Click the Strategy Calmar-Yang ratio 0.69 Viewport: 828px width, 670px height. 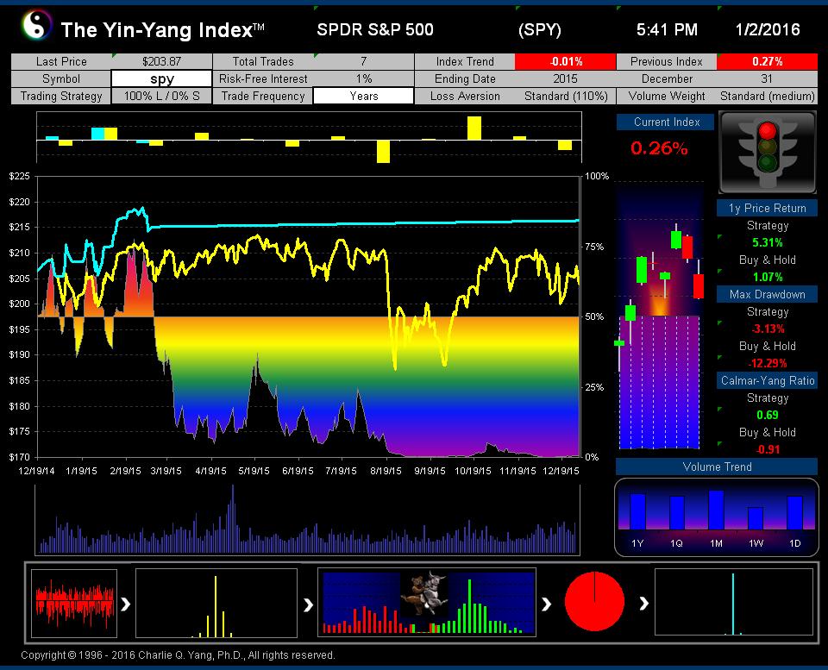coord(768,415)
